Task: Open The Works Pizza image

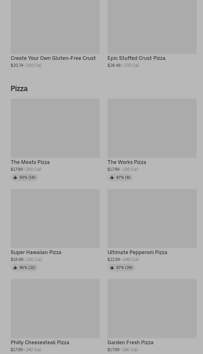Action: coord(152,128)
